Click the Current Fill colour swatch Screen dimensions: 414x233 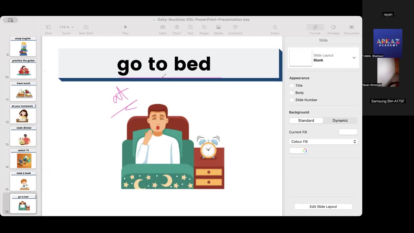[348, 132]
